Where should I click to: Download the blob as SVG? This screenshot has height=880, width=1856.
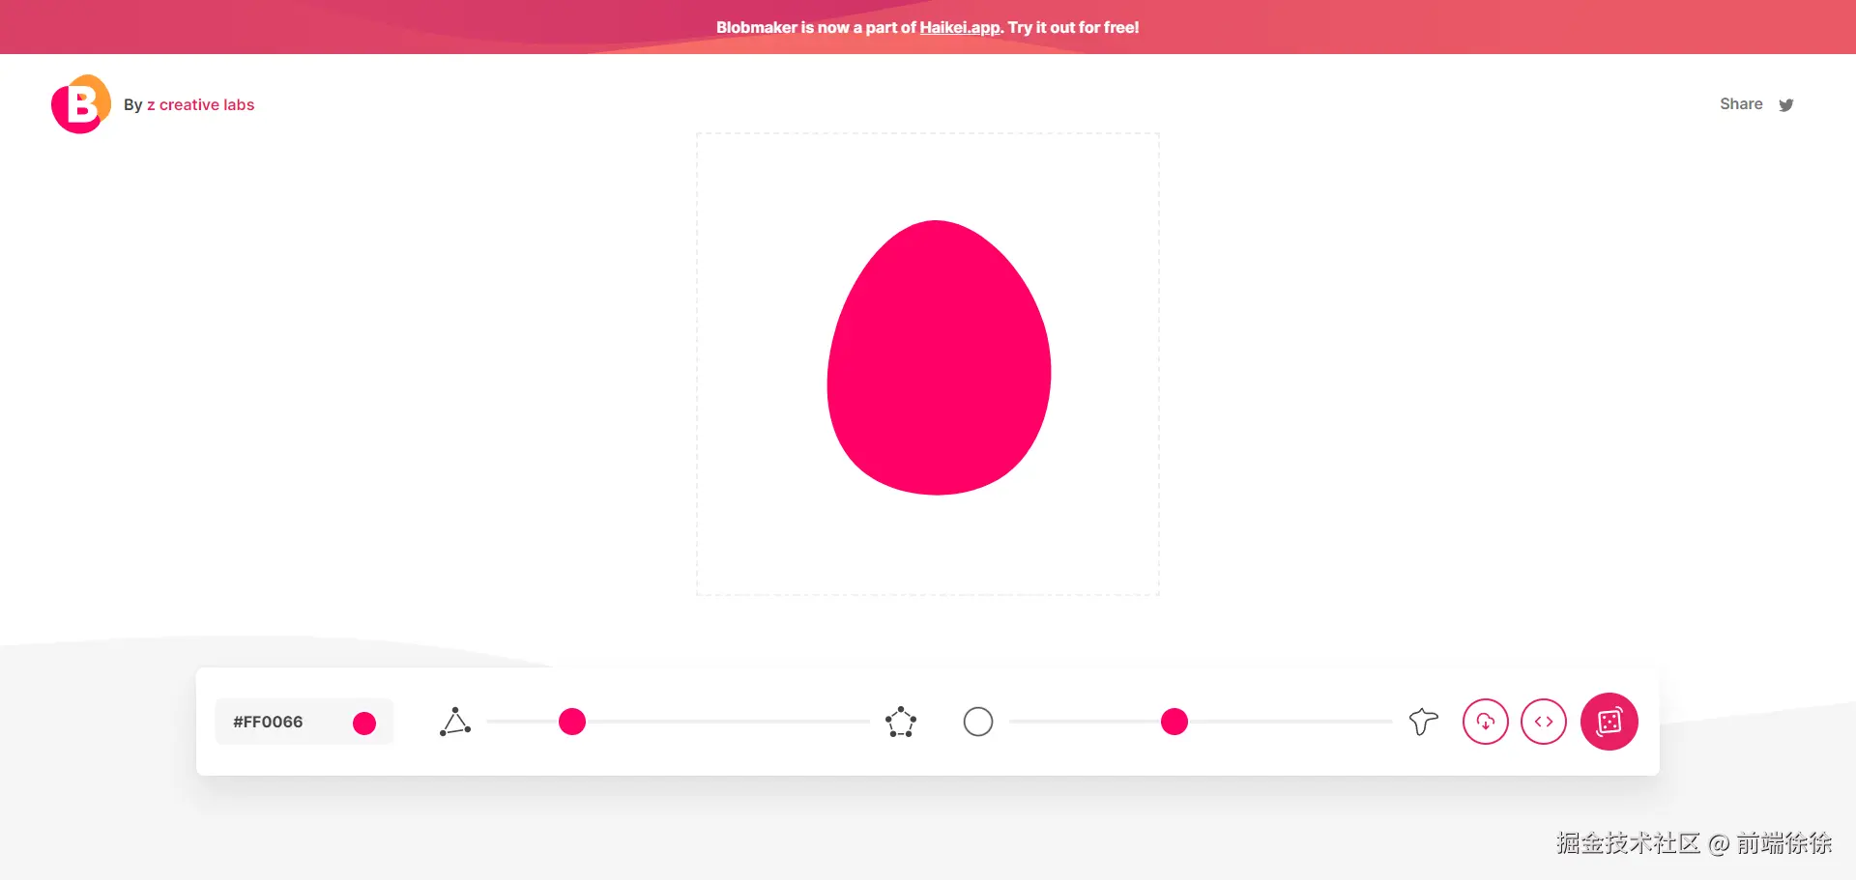(1486, 722)
